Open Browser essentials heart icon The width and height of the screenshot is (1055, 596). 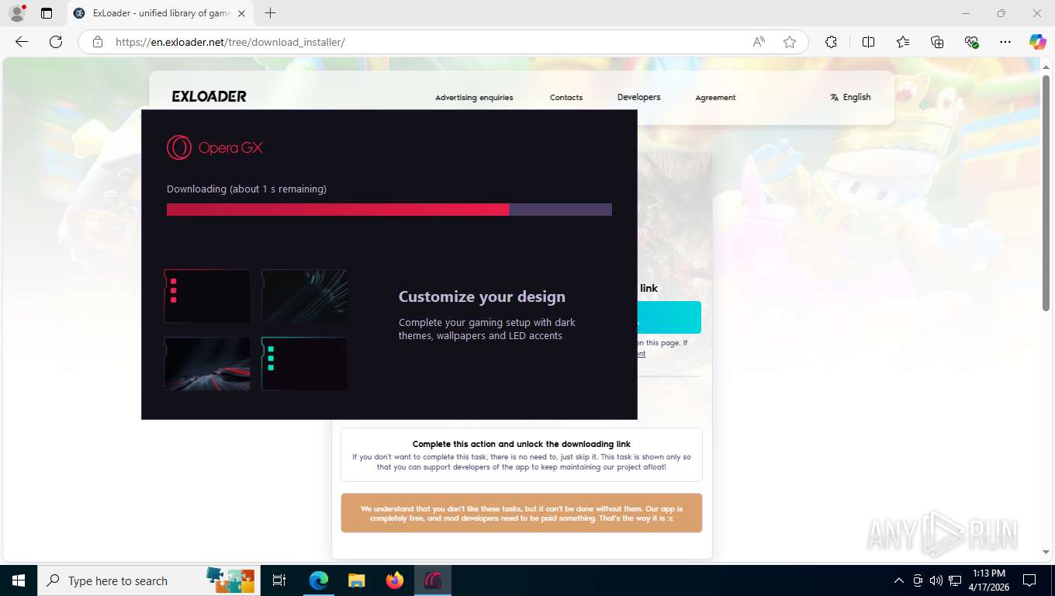tap(971, 42)
